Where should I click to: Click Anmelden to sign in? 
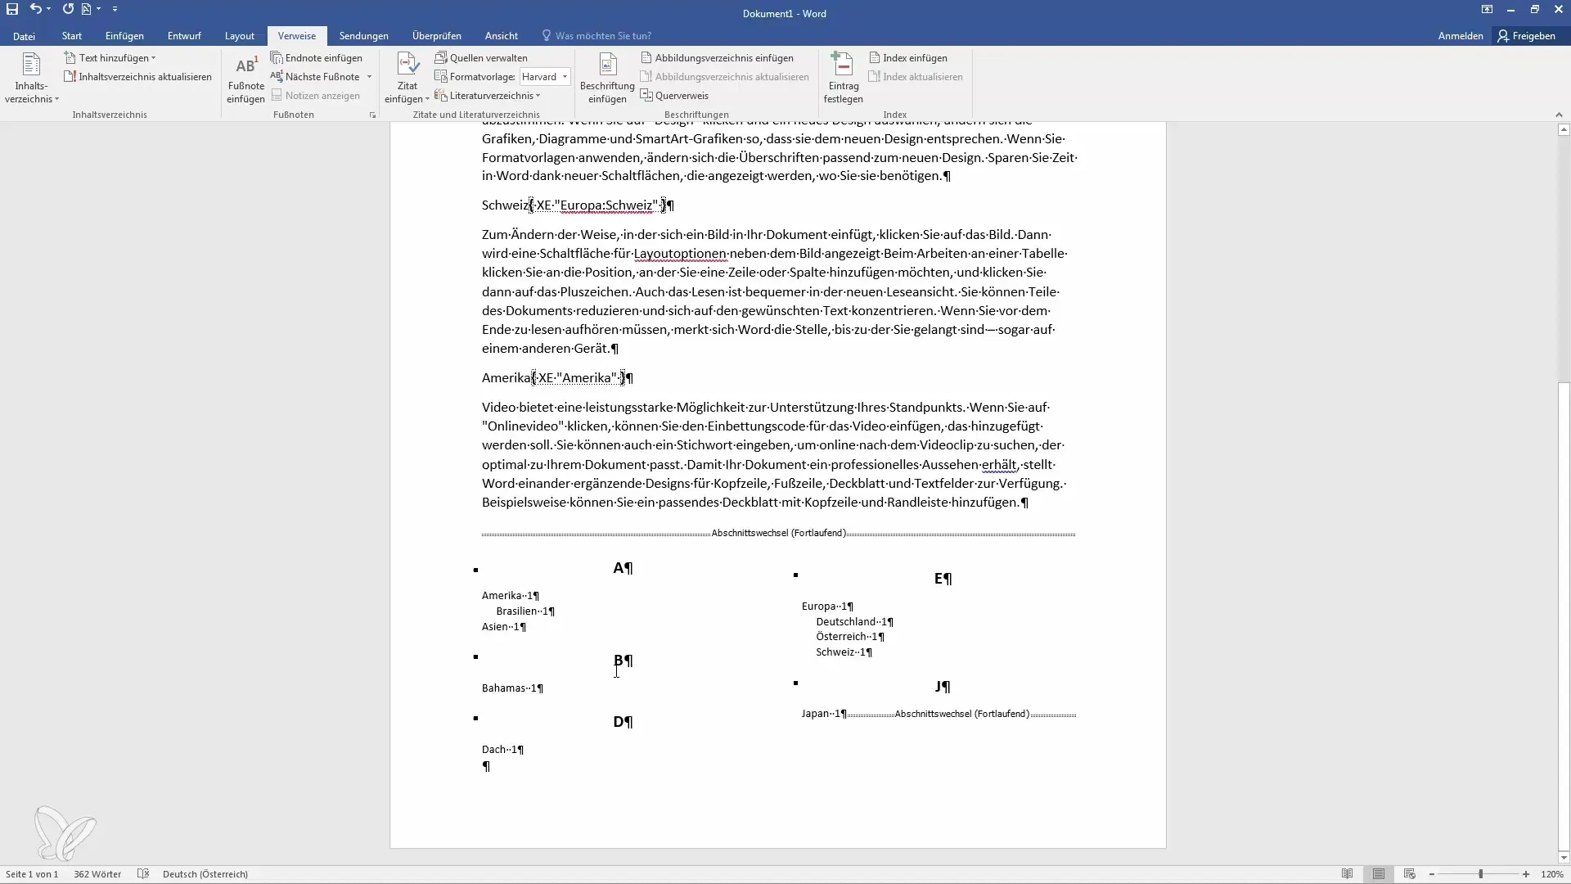(1461, 36)
